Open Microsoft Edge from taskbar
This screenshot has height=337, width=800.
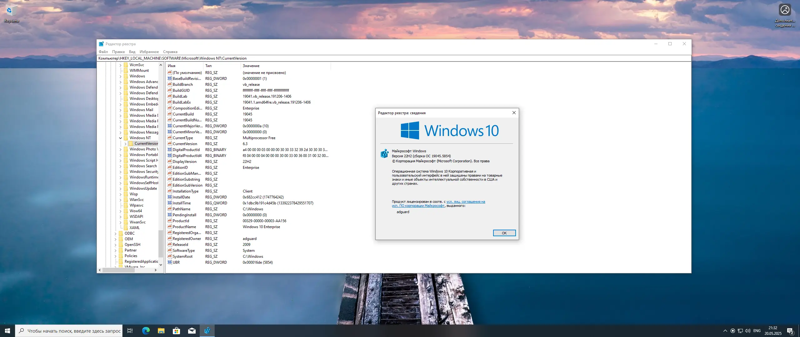(x=146, y=331)
